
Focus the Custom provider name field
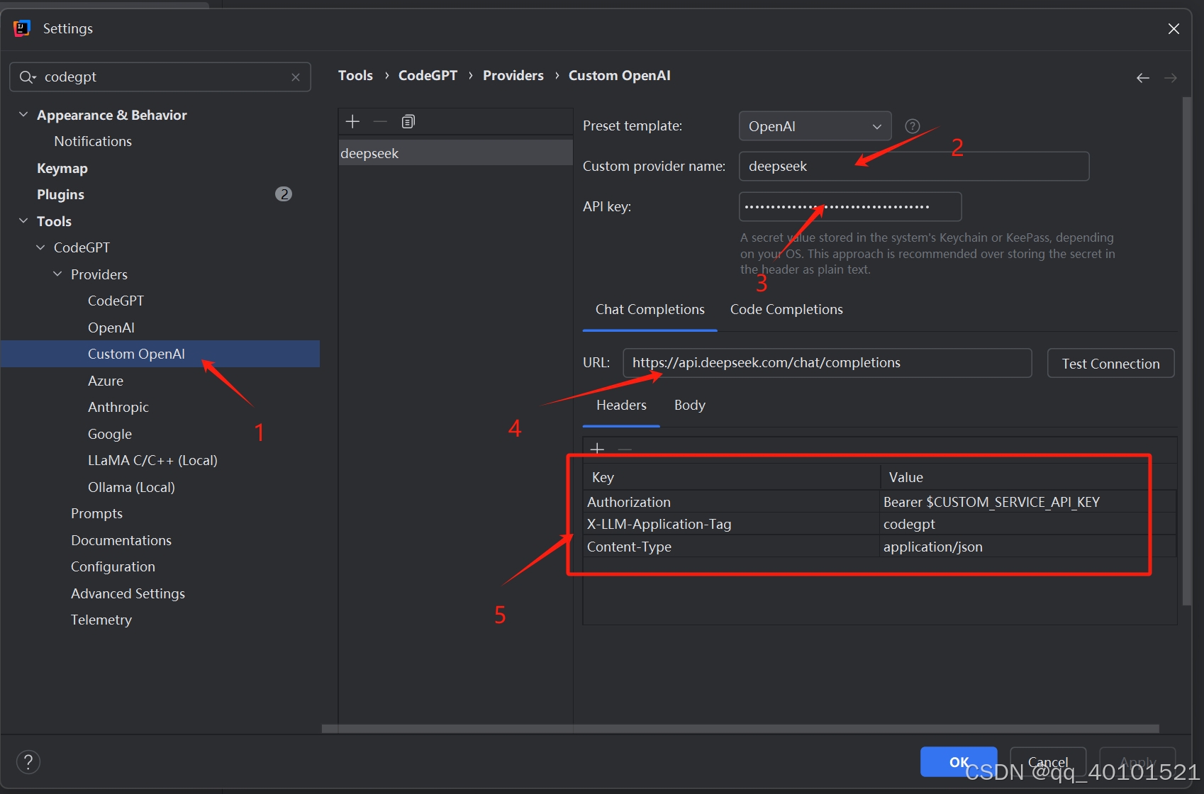914,166
